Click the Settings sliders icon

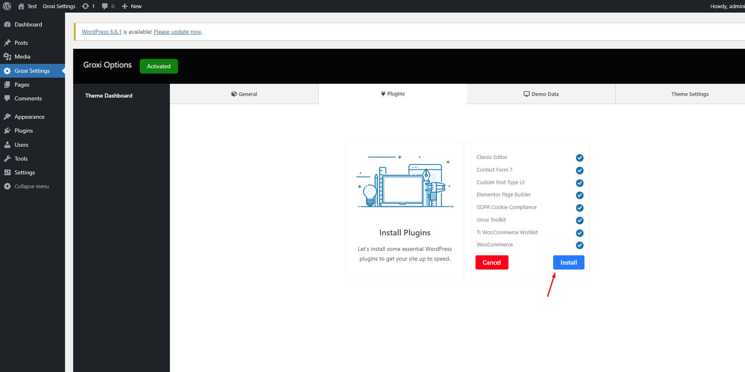pos(7,172)
